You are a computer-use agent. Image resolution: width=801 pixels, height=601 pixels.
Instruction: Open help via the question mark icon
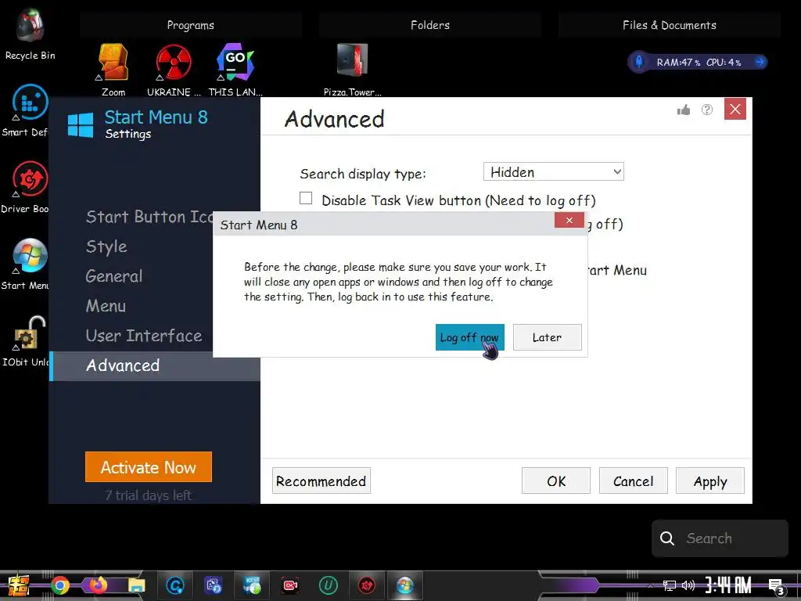[x=707, y=110]
